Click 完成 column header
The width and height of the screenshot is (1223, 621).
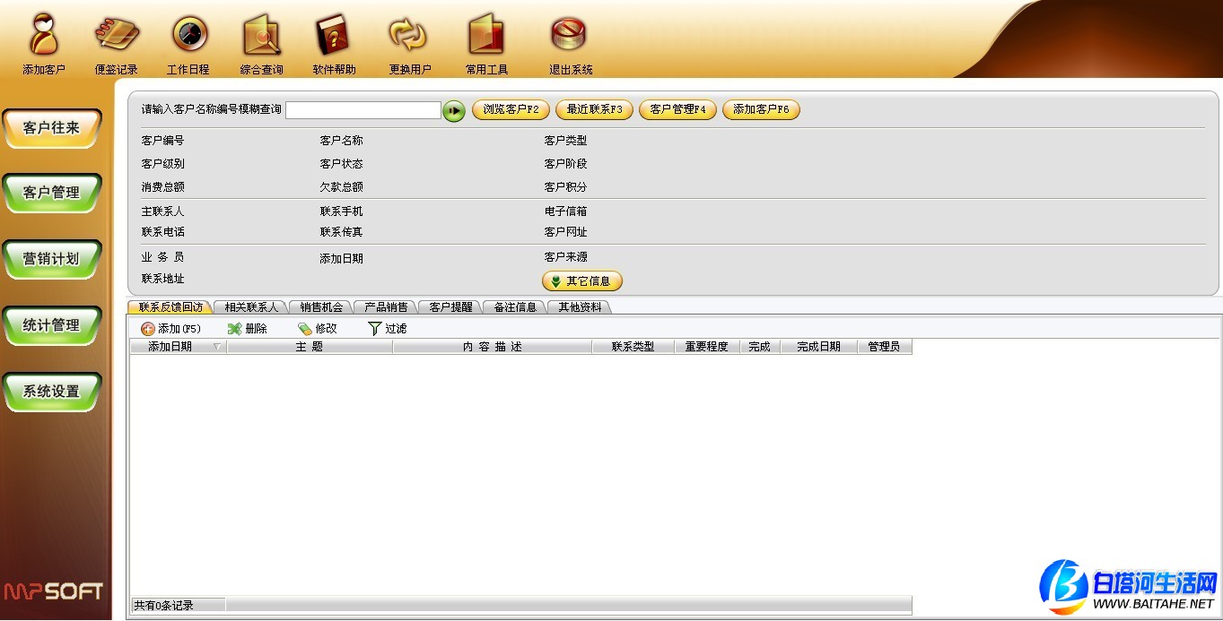pos(760,347)
